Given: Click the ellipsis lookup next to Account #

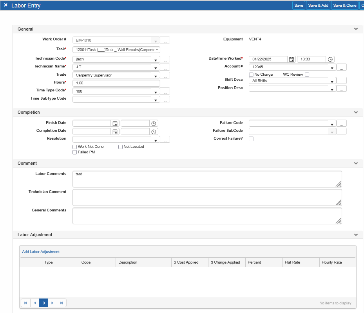Looking at the screenshot, I should click(341, 66).
